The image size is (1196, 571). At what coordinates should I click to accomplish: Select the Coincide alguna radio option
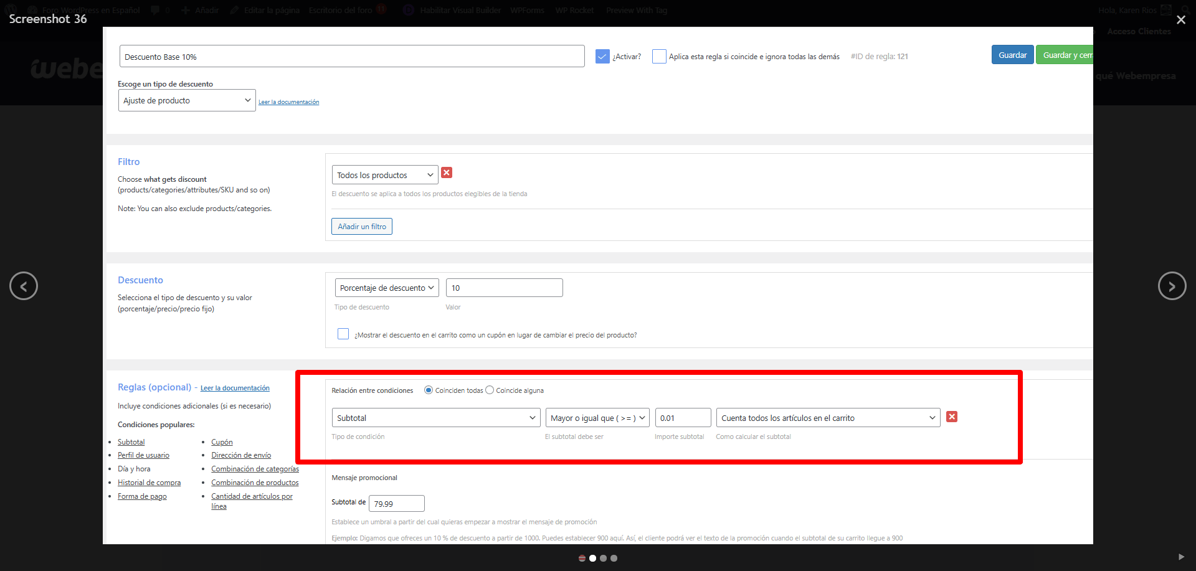(490, 390)
